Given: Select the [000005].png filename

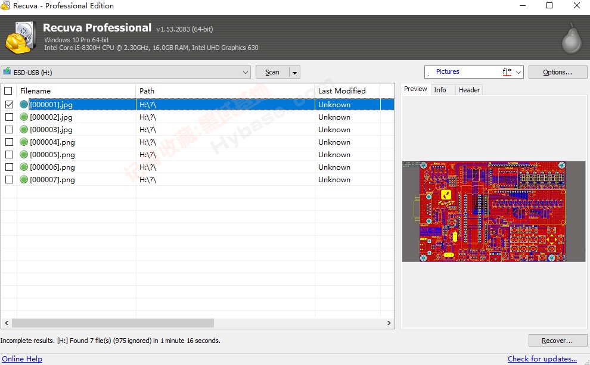Looking at the screenshot, I should coord(52,154).
